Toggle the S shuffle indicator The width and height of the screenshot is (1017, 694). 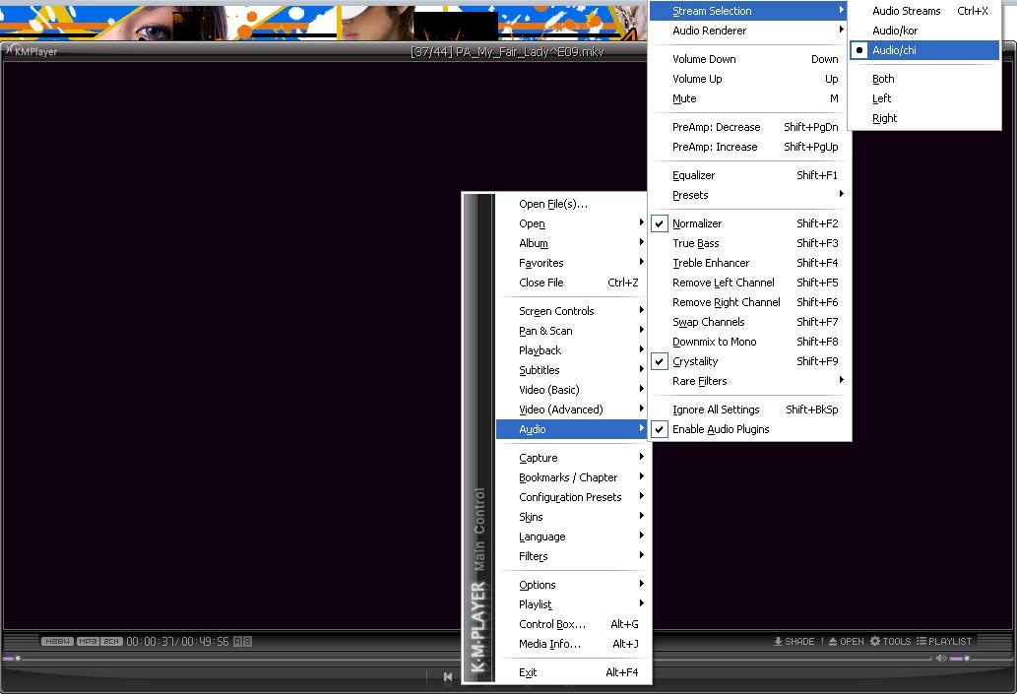[x=247, y=642]
